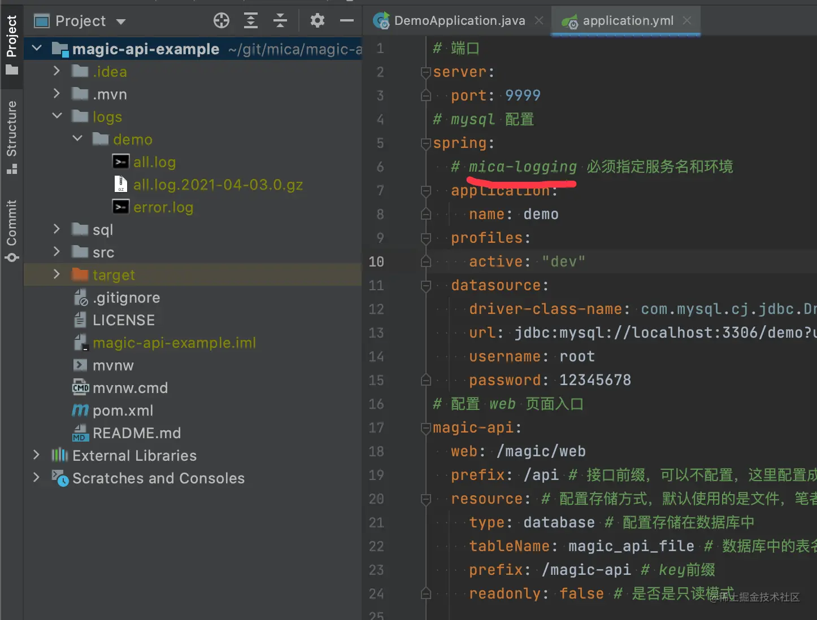Fold the datasource block on line 11
817x620 pixels.
pos(426,286)
